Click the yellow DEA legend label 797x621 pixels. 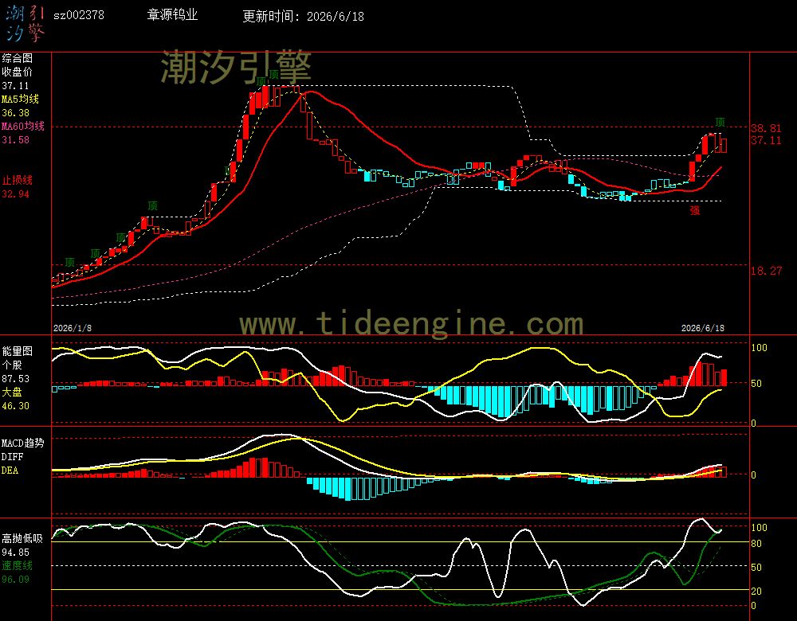pyautogui.click(x=10, y=471)
